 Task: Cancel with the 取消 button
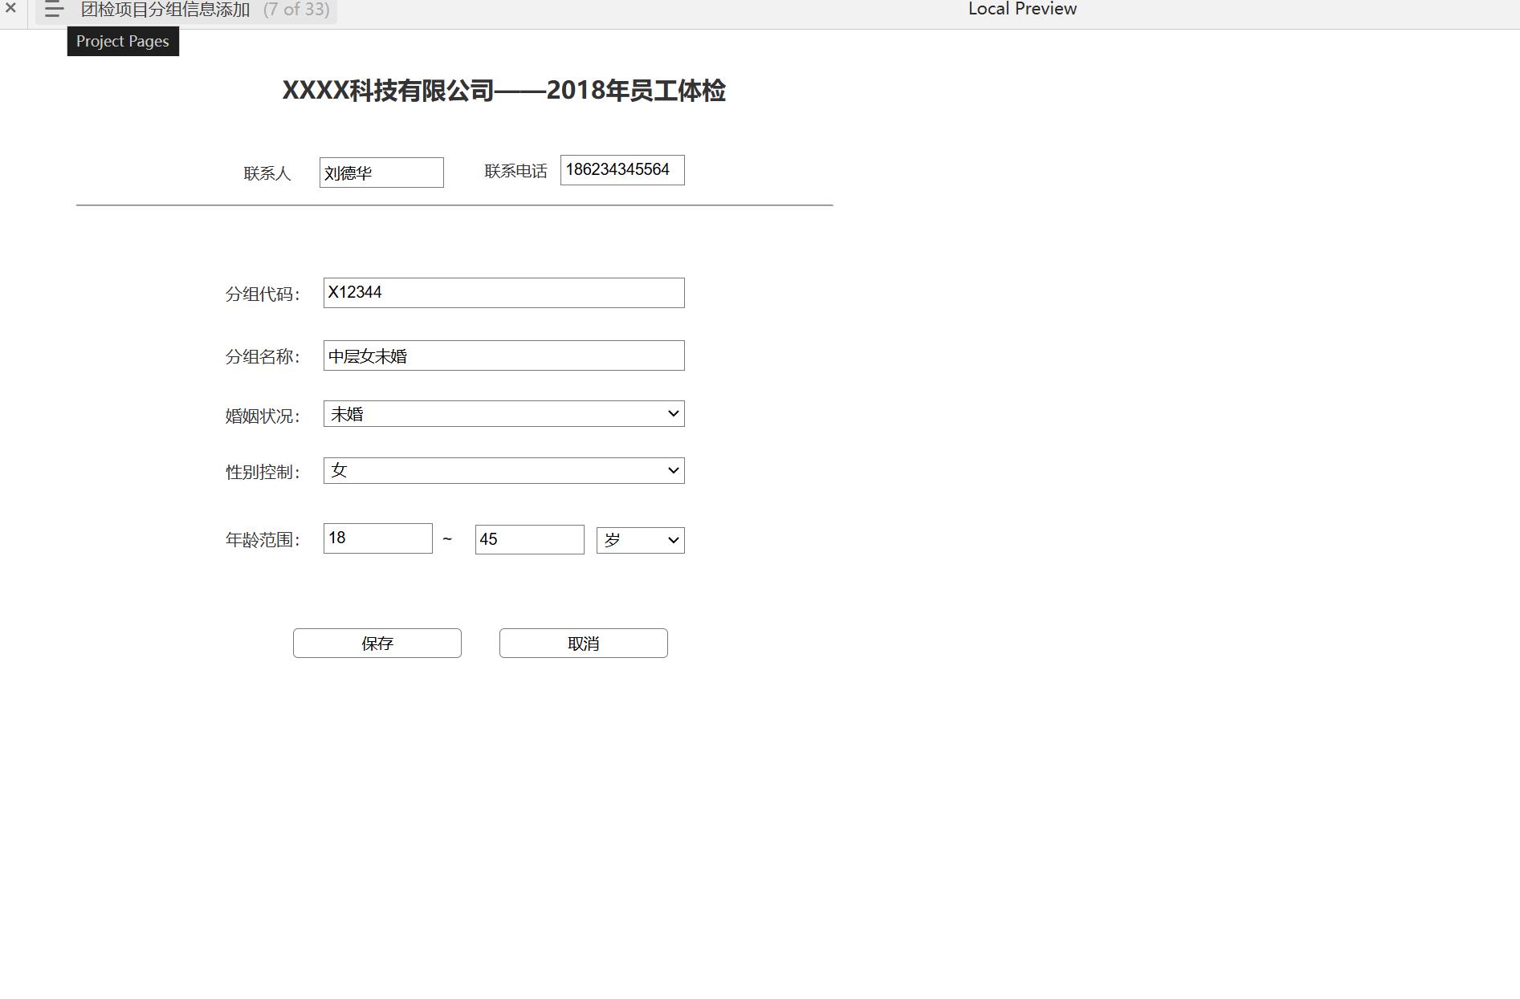(584, 644)
